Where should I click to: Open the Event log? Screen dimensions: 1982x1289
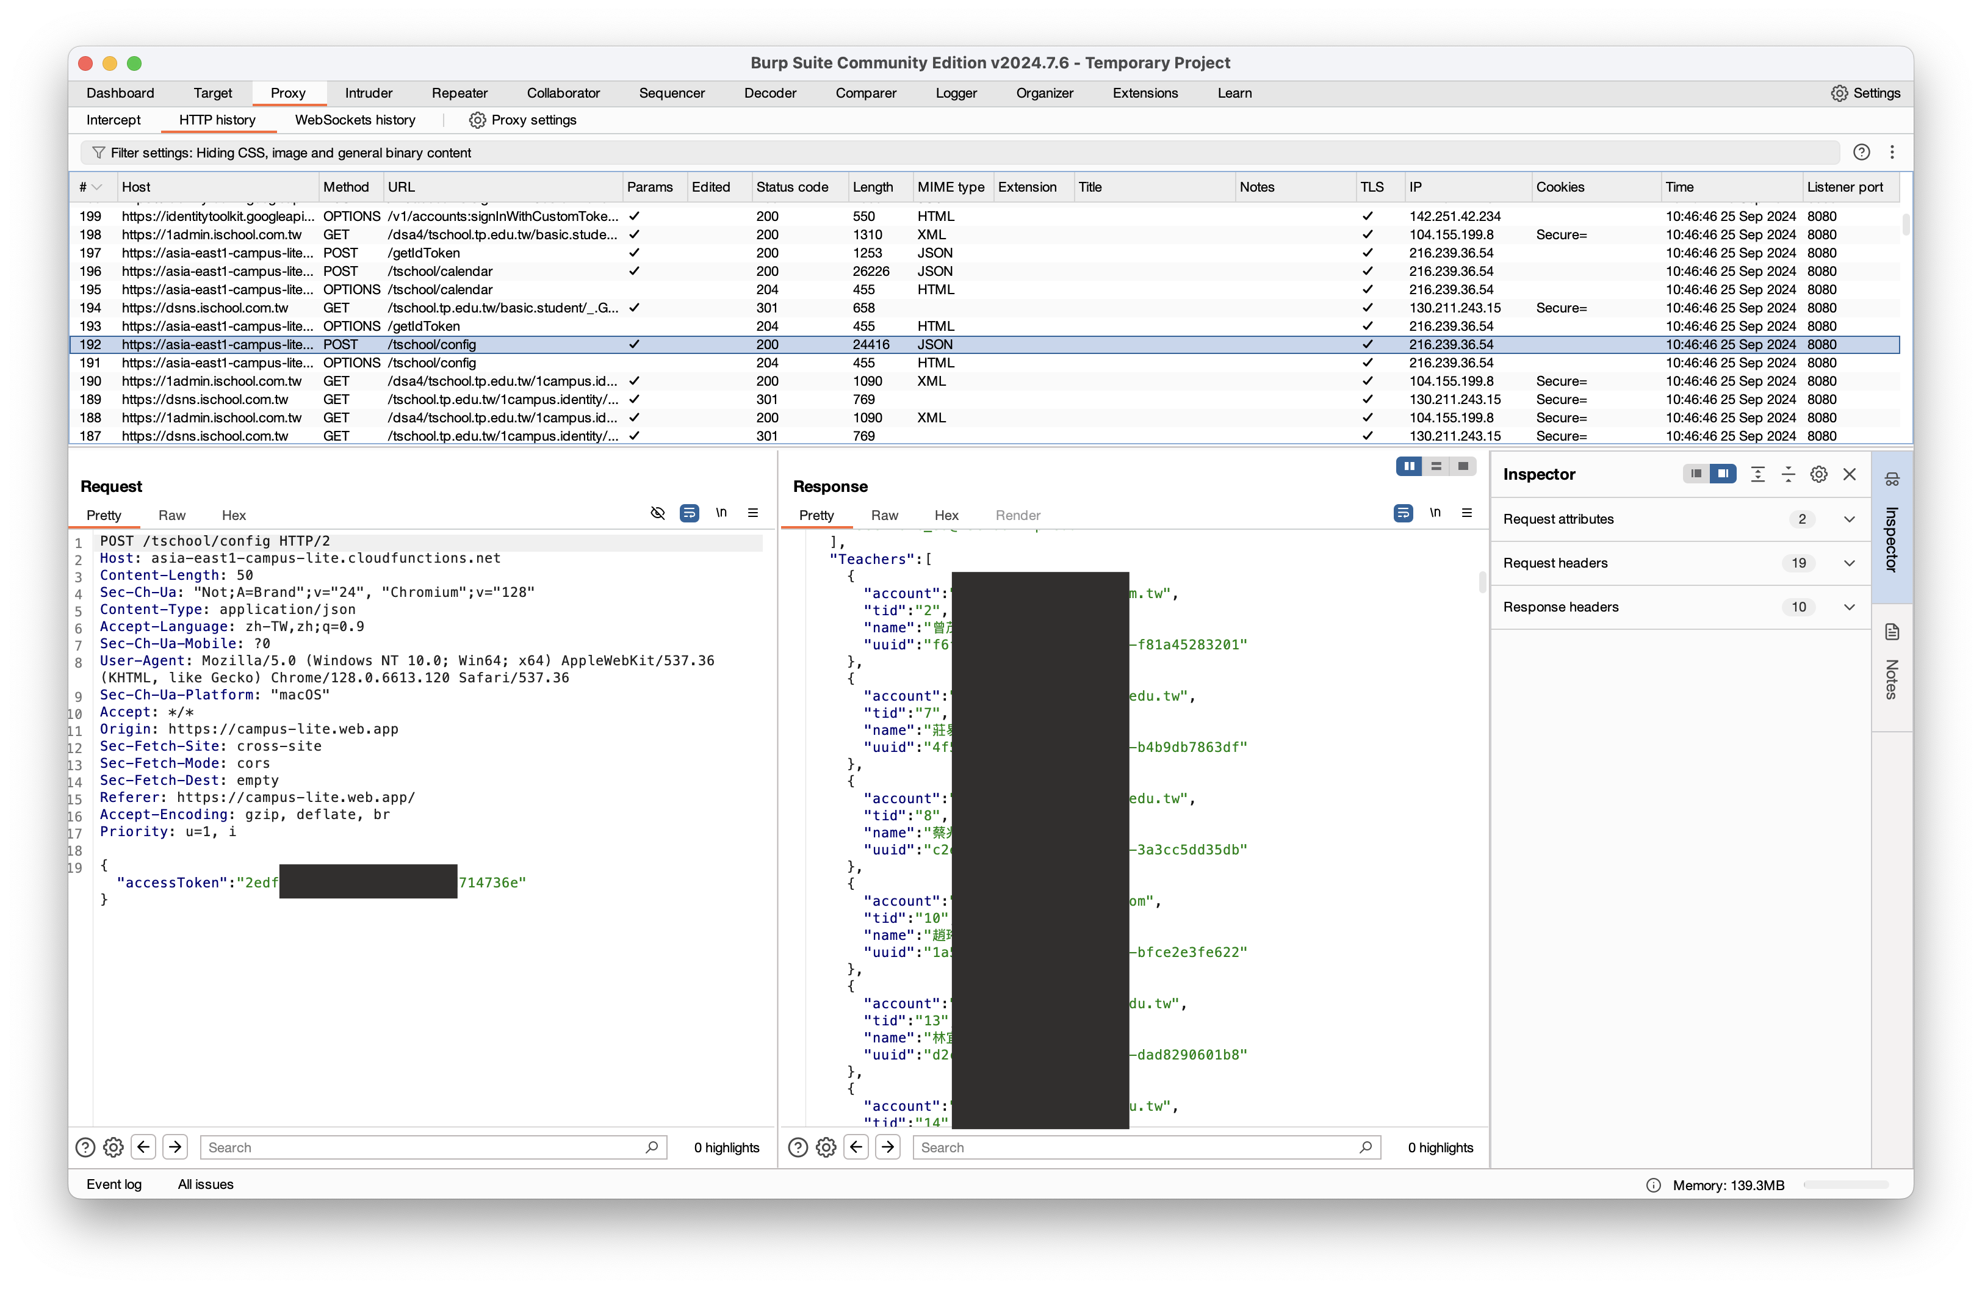[114, 1184]
